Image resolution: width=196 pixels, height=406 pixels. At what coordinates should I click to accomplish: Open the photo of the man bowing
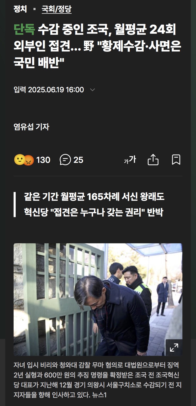(x=98, y=299)
